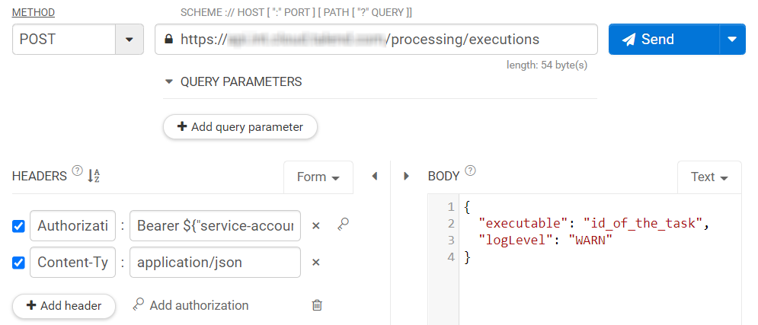This screenshot has height=325, width=758.
Task: Click line number 1 in body gutter
Action: click(x=451, y=207)
